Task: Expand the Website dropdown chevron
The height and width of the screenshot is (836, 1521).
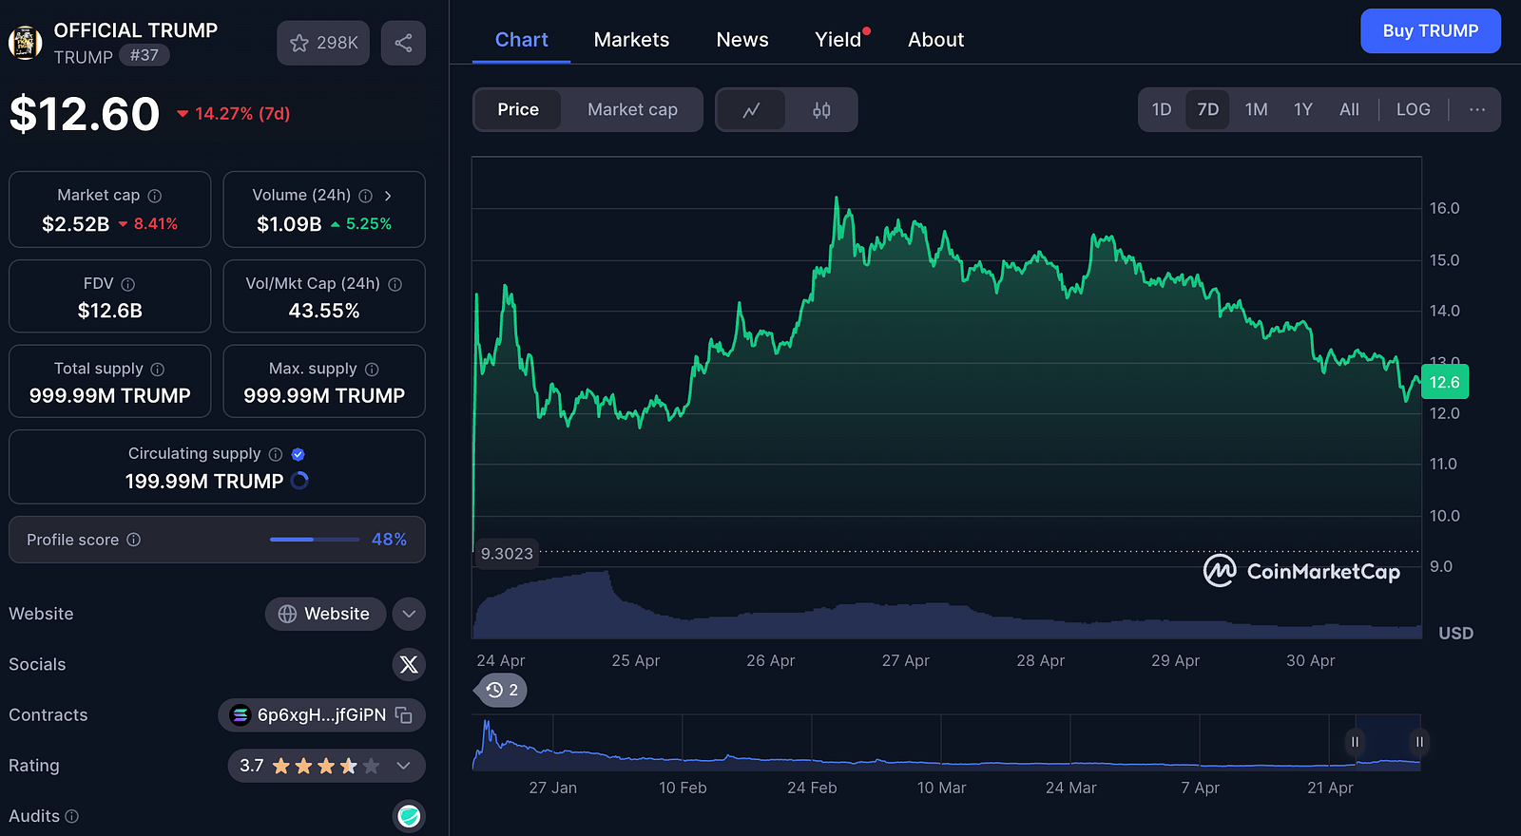Action: tap(409, 614)
